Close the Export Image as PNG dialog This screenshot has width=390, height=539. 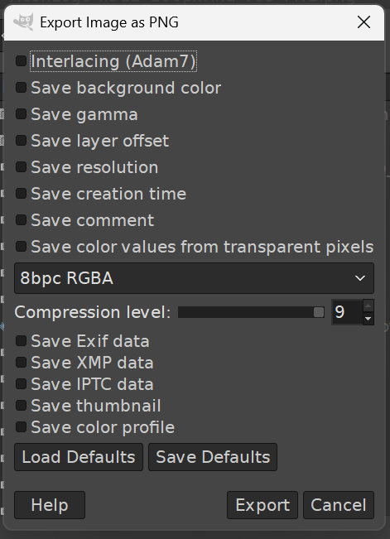(364, 22)
